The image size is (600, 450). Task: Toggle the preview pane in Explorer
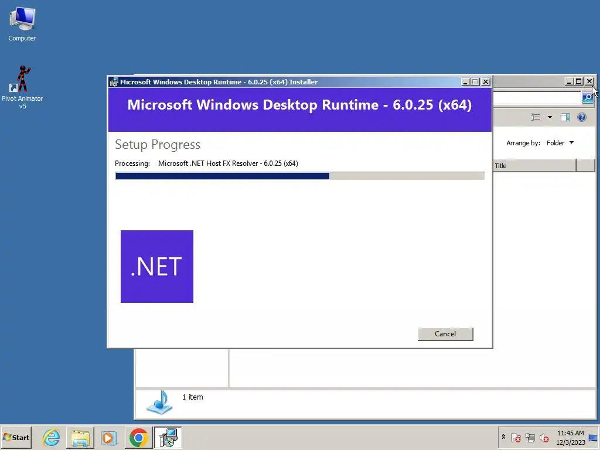[x=565, y=117]
